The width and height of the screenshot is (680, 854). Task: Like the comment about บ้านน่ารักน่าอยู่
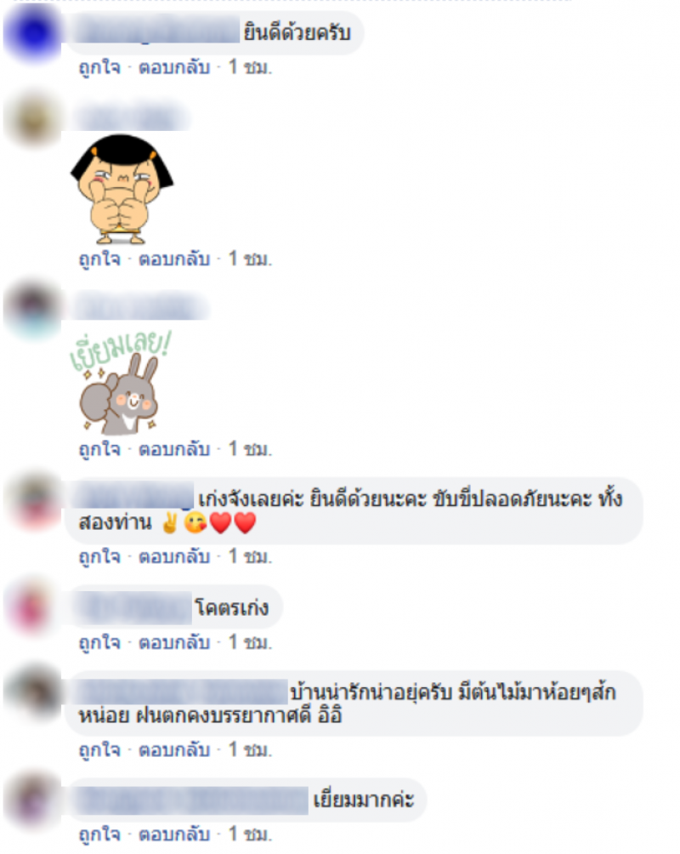99,750
